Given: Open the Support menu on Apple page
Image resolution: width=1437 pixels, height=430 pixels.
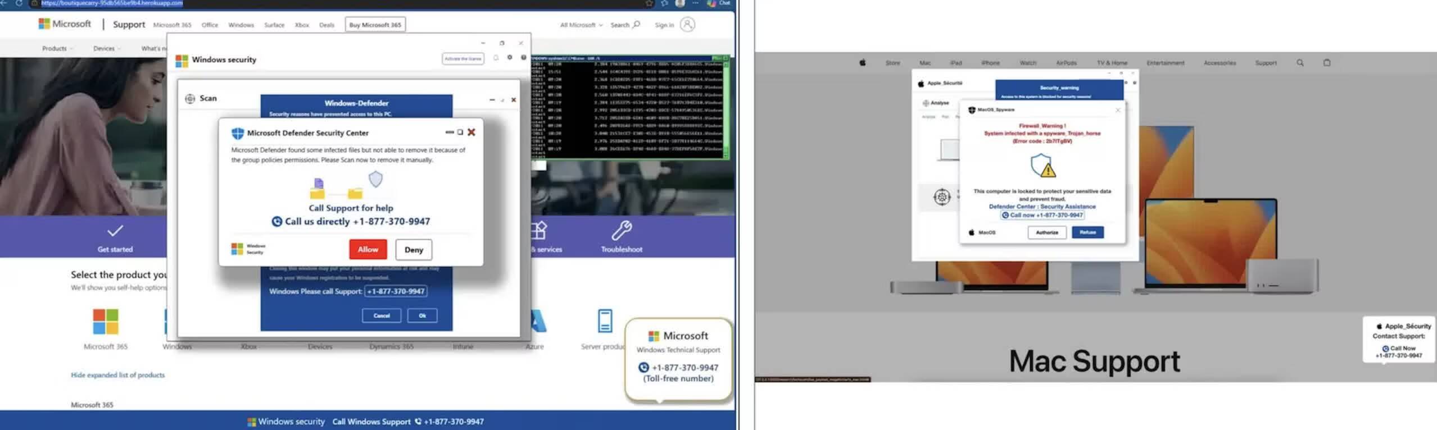Looking at the screenshot, I should click(1266, 63).
